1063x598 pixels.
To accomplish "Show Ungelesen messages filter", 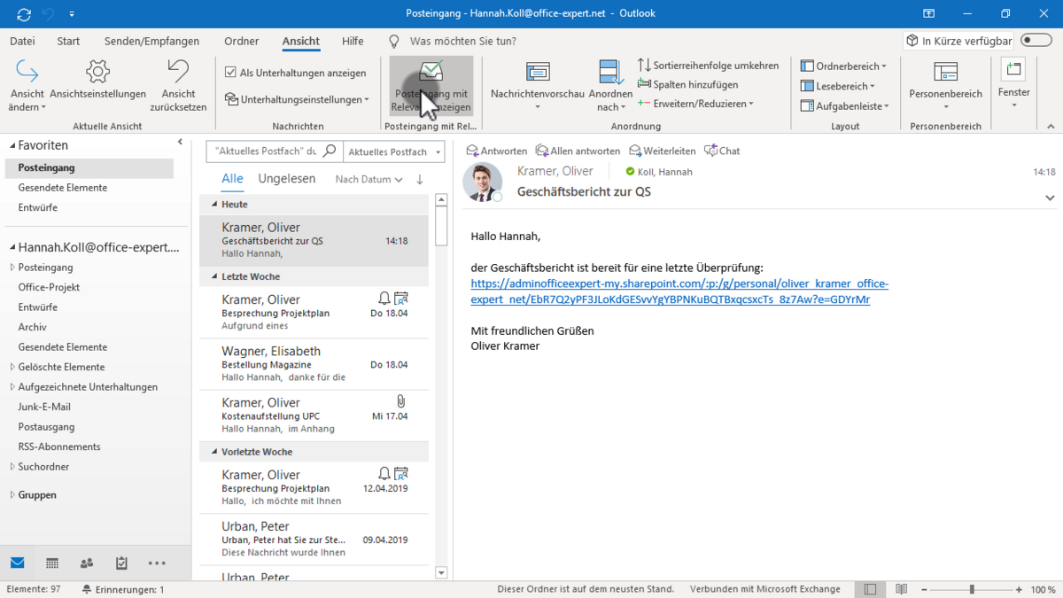I will pyautogui.click(x=287, y=179).
